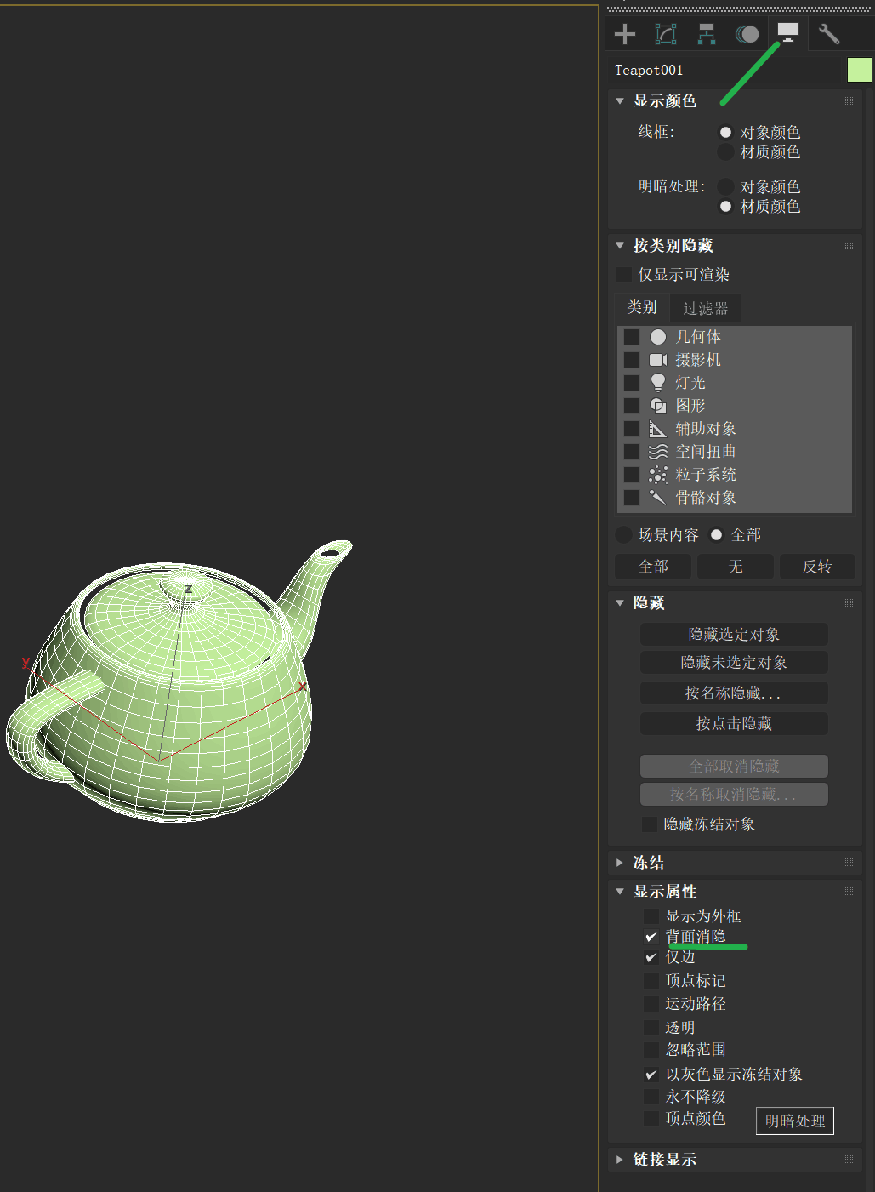Open the Create panel plus icon

coord(625,34)
